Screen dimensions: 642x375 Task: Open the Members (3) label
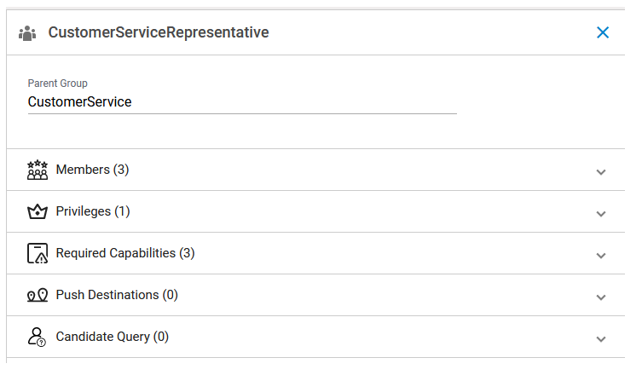92,170
